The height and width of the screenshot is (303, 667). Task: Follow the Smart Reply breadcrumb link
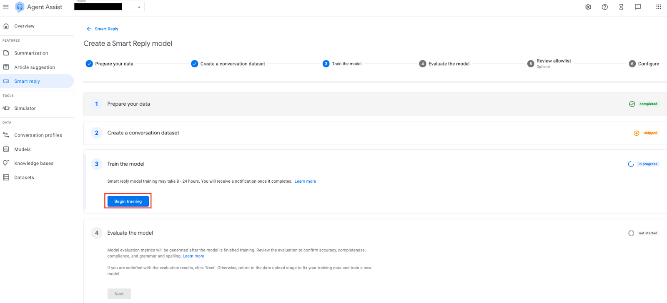tap(107, 29)
